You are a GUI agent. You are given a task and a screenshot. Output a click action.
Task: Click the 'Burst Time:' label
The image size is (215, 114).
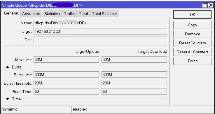point(22,92)
